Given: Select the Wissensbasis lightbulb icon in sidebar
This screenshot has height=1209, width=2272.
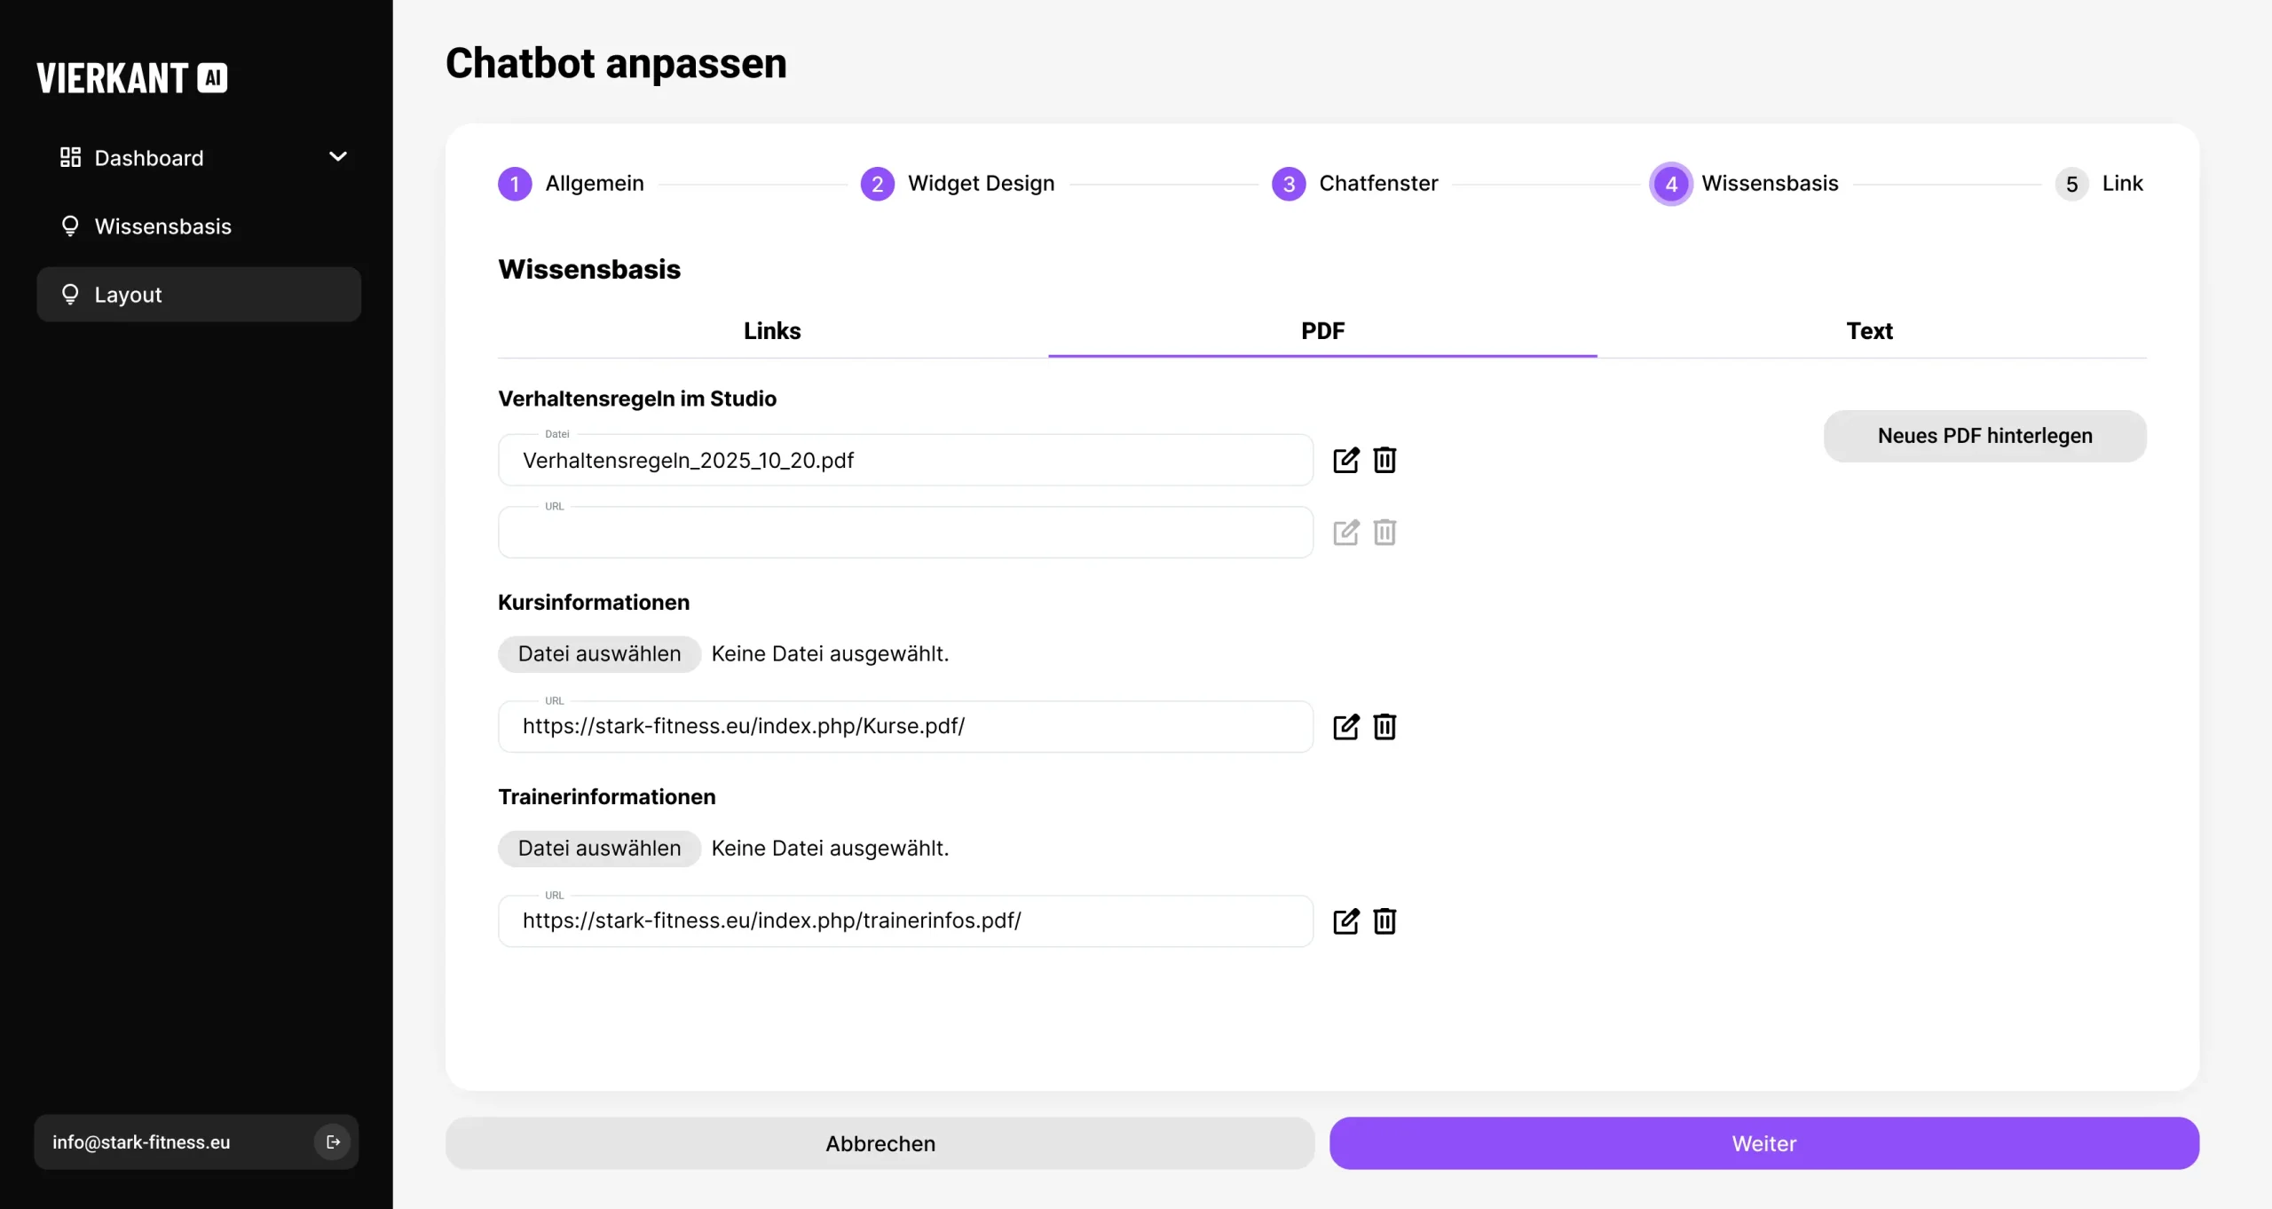Looking at the screenshot, I should (71, 225).
